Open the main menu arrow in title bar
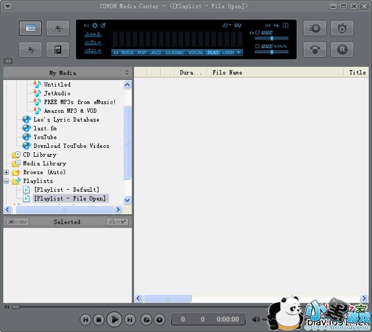Screen dimensions: 372x332 pos(8,6)
